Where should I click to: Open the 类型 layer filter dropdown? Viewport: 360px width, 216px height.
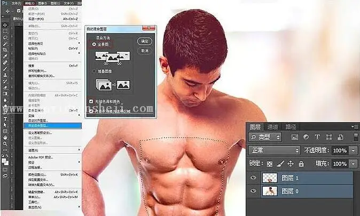click(265, 137)
